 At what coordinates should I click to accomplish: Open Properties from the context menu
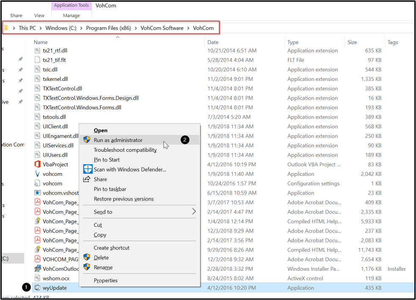click(139, 281)
